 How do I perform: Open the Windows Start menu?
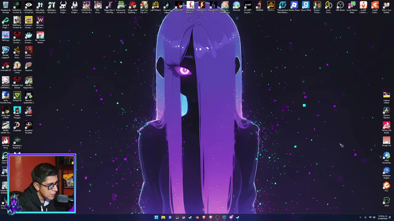(x=156, y=218)
